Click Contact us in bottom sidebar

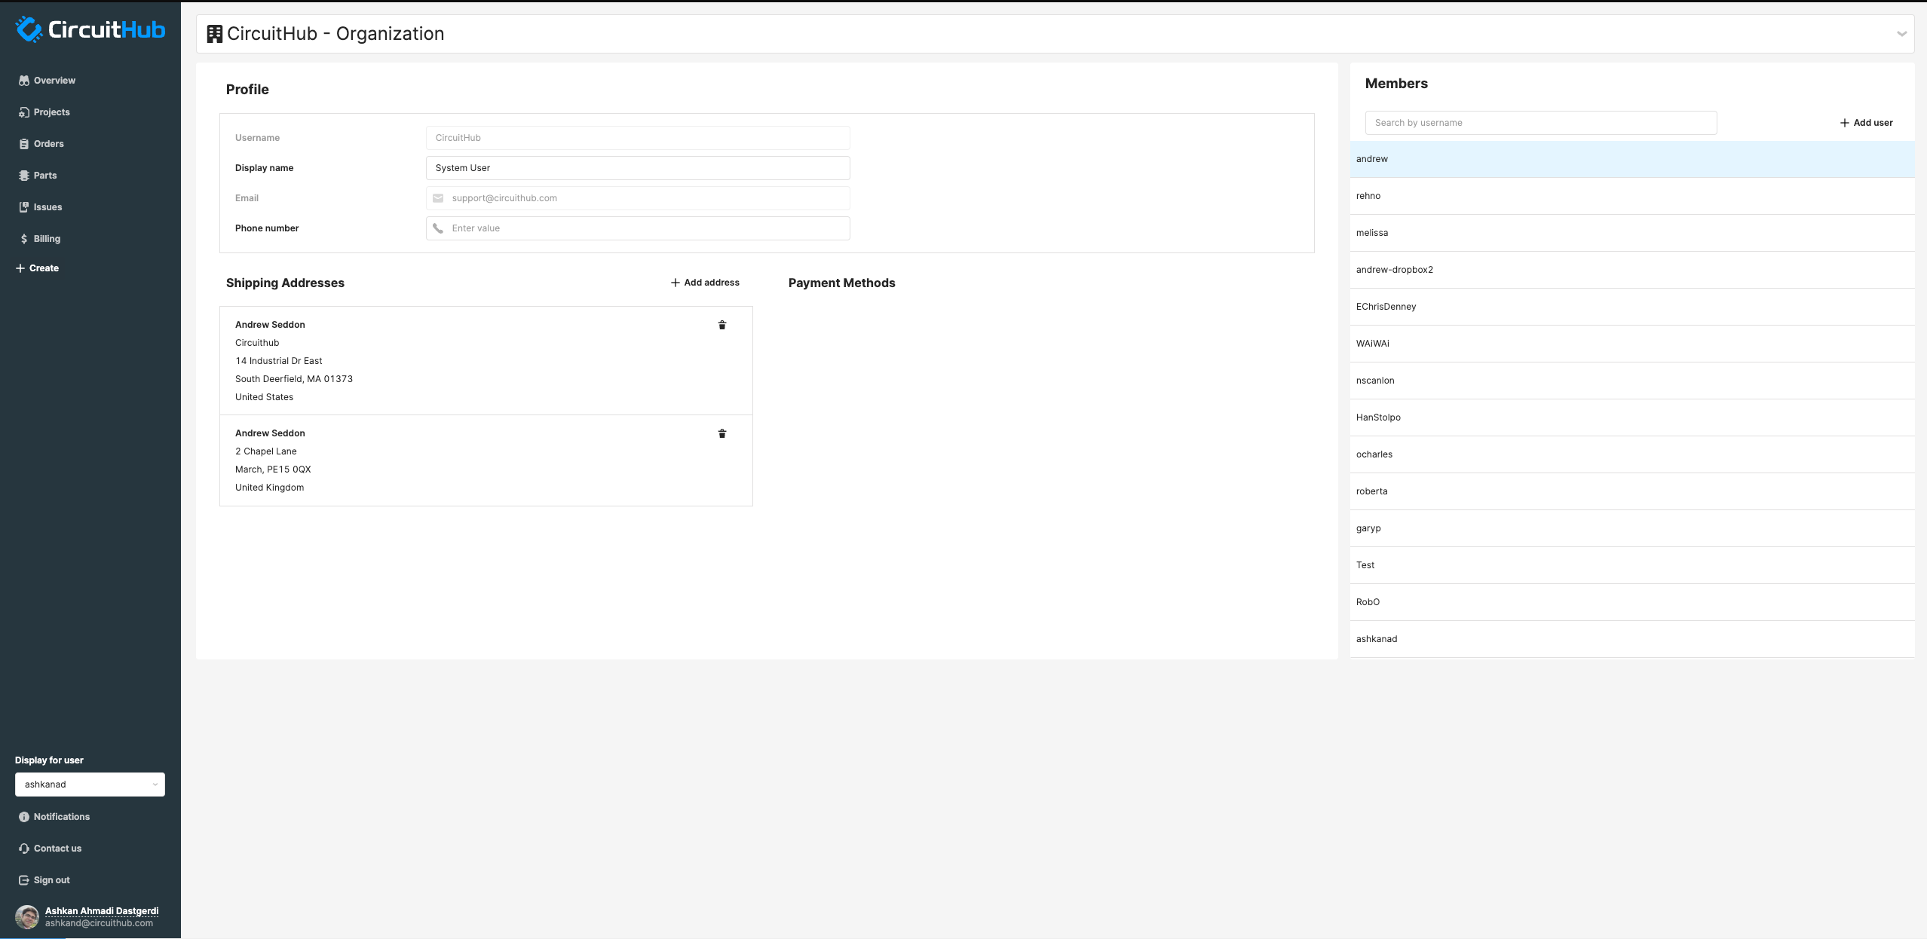coord(57,848)
